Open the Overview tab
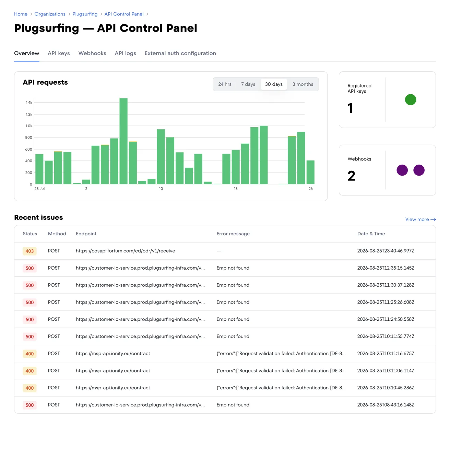Screen dimensions: 450x450 [26, 53]
